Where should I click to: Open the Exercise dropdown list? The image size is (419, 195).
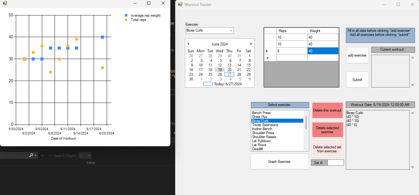pyautogui.click(x=231, y=31)
